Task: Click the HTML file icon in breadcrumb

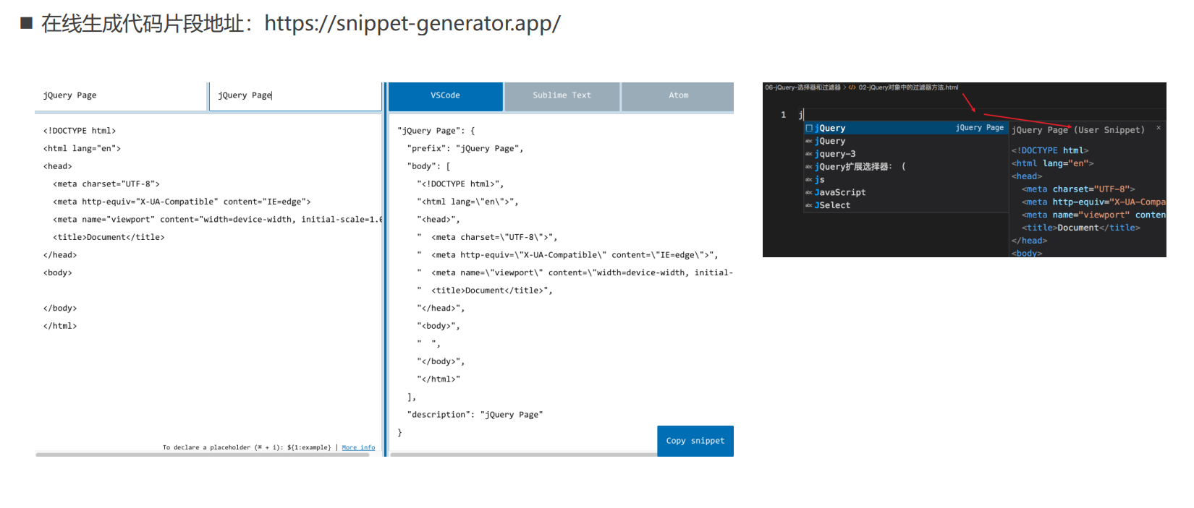Action: (x=852, y=87)
